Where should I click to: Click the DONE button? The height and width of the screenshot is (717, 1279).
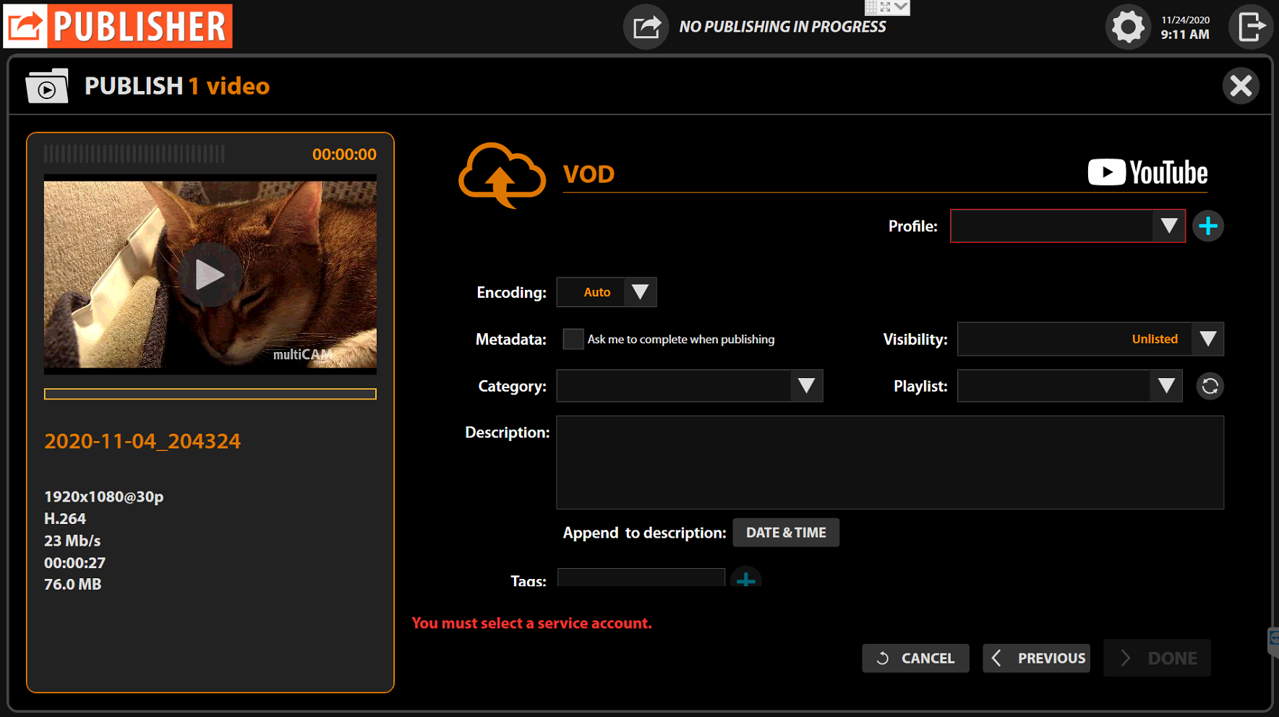1157,658
